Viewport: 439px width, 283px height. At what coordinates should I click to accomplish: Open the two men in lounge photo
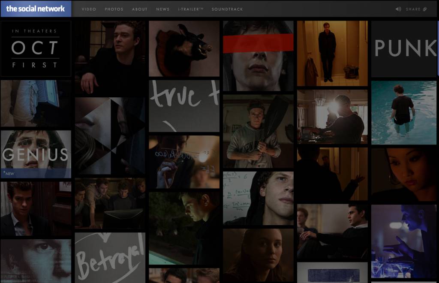(332, 231)
